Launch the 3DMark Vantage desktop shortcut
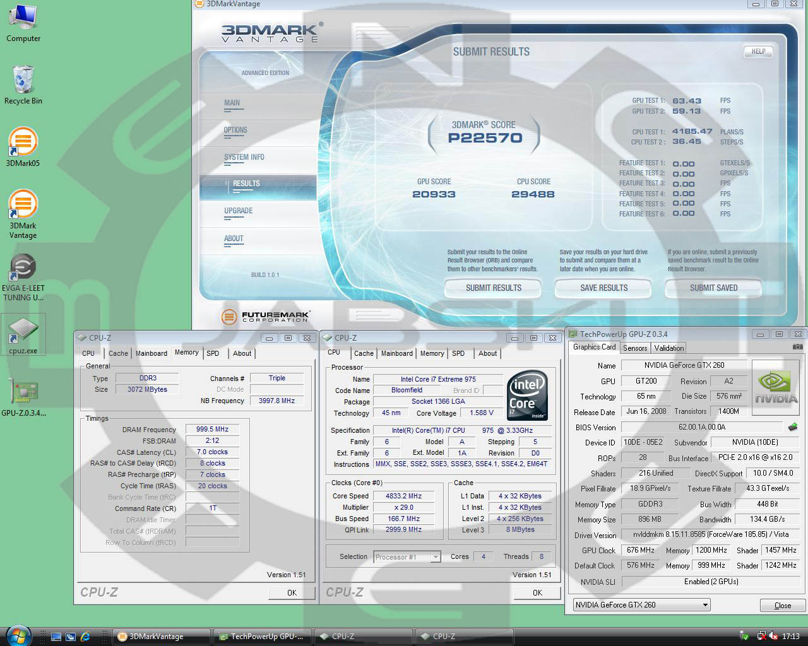This screenshot has width=808, height=646. click(23, 214)
